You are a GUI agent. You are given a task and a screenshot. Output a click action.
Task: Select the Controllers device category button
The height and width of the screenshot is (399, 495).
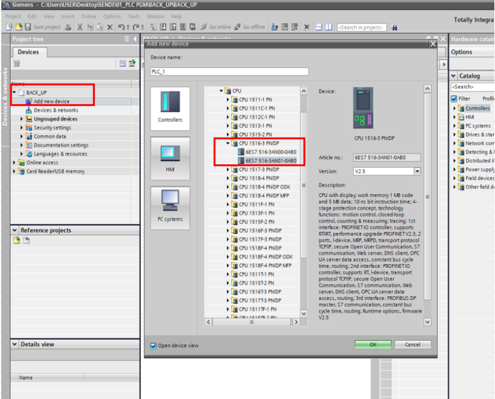point(170,109)
